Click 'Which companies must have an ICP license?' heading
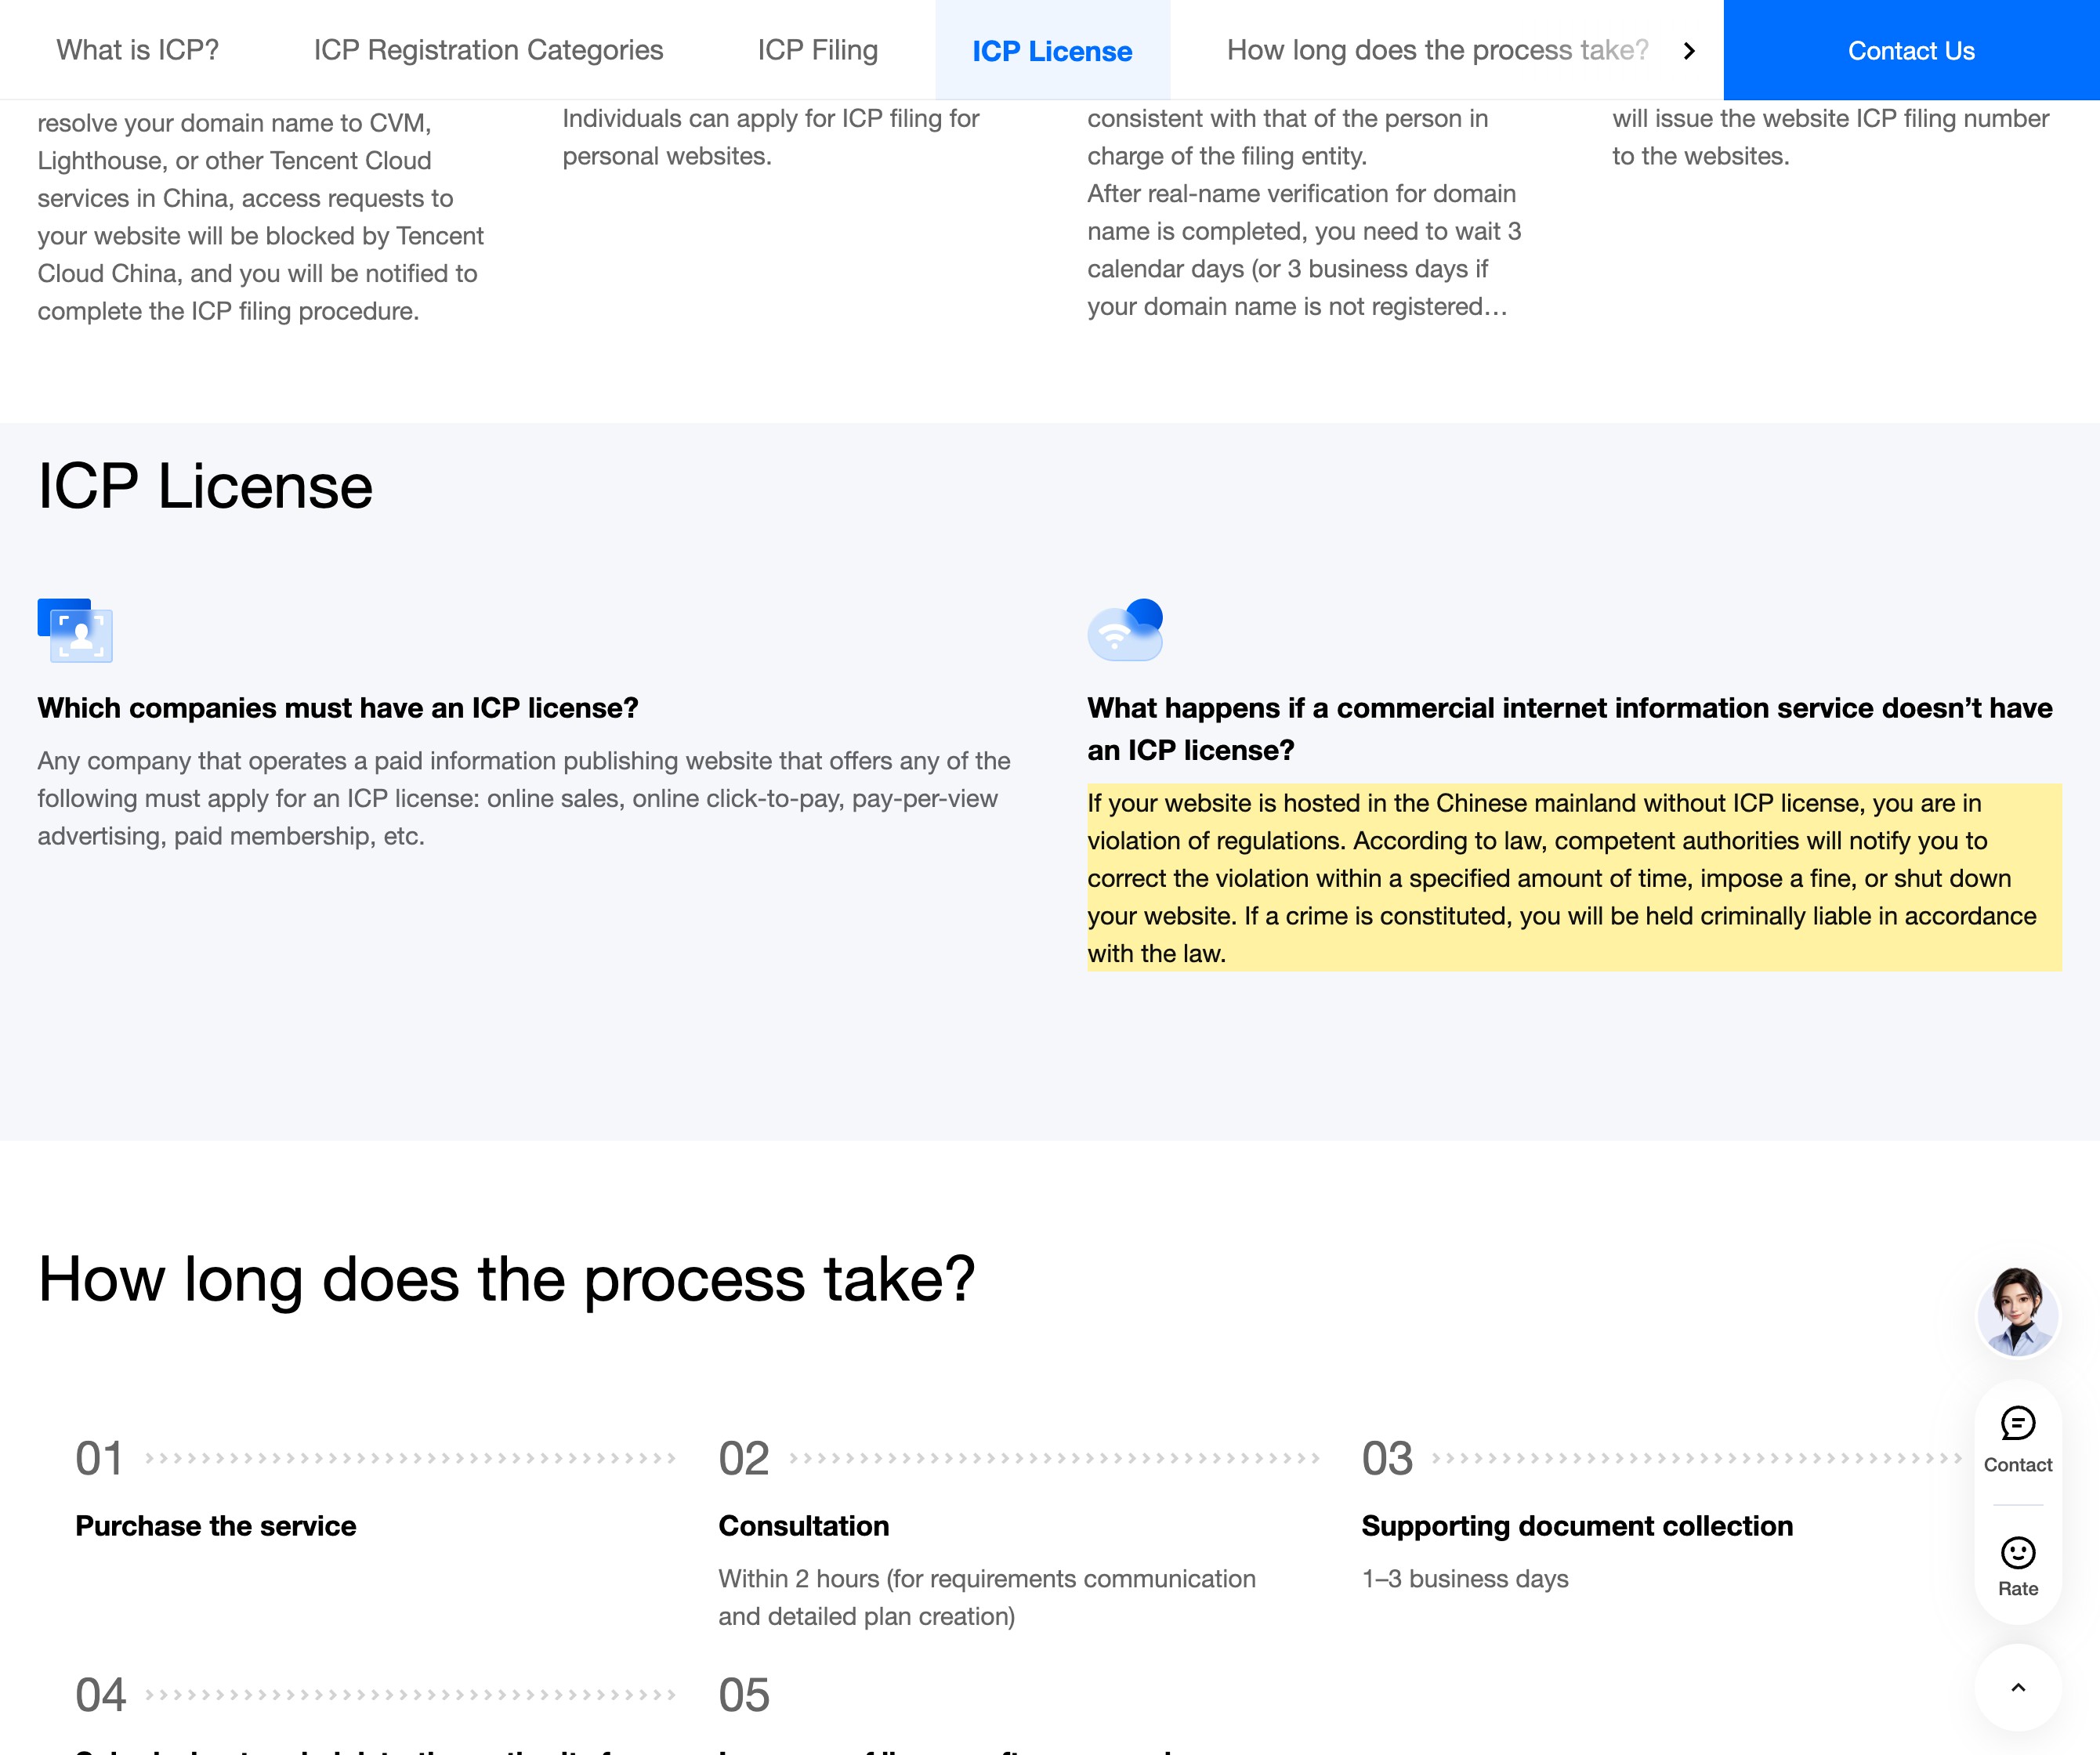 tap(338, 708)
